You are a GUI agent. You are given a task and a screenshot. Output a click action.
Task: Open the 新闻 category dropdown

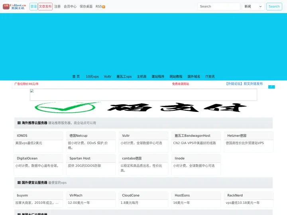253,7
